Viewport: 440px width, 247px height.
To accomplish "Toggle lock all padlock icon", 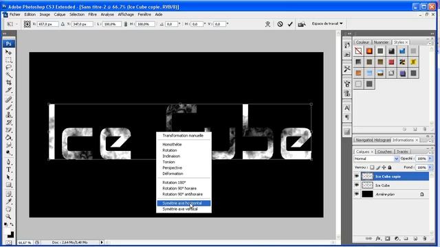I will (x=390, y=167).
